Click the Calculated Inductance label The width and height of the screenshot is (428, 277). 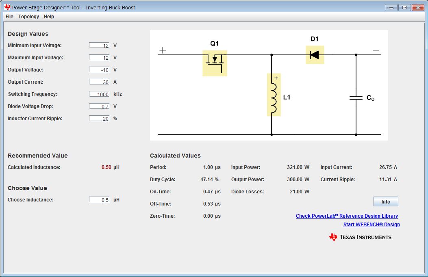click(34, 167)
